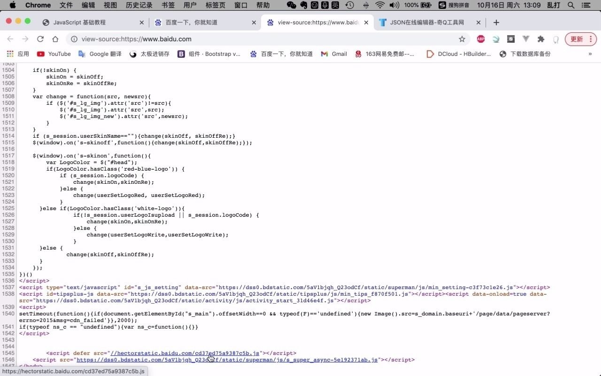The image size is (601, 376).
Task: Open the 标签页 menu
Action: coord(216,5)
